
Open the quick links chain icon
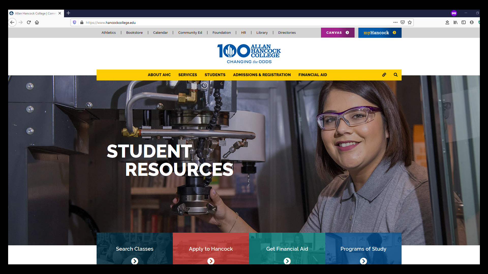384,75
